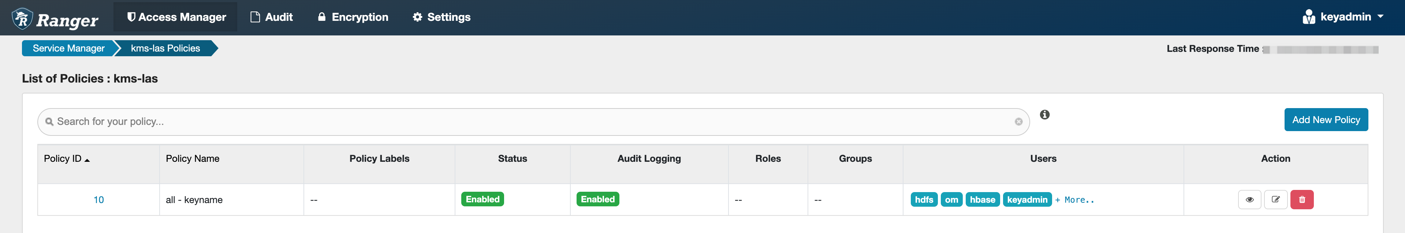Click the kms-las Policies breadcrumb

(165, 49)
